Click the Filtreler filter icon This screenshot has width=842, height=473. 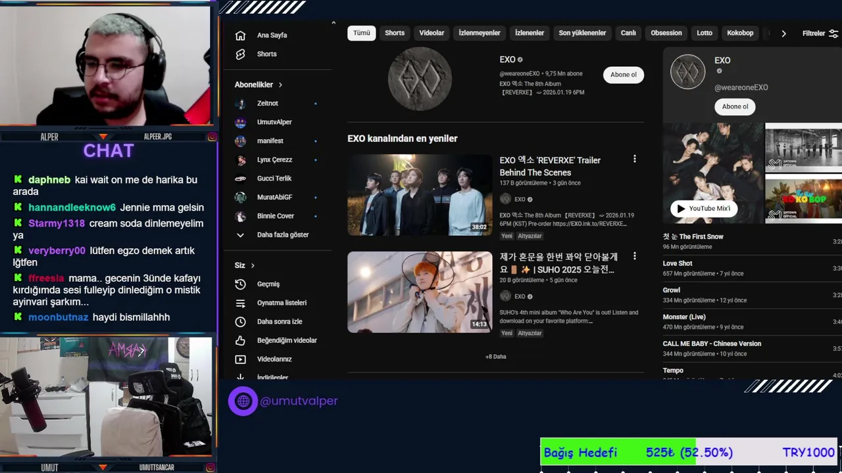(x=833, y=34)
